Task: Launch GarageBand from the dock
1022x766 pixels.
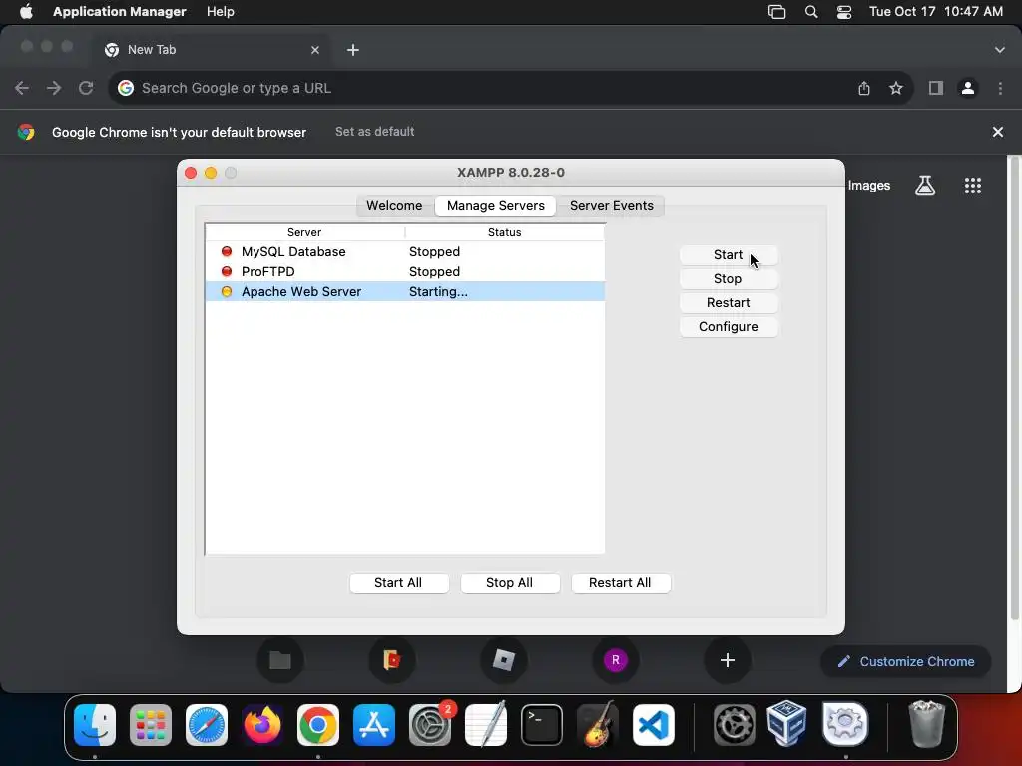Action: (x=598, y=725)
